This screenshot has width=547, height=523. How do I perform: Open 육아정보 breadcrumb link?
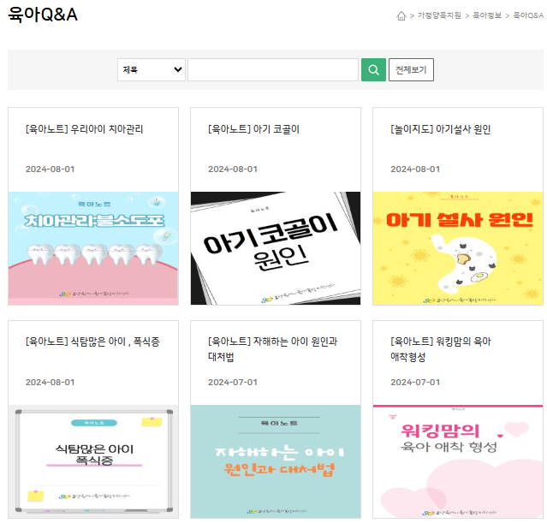487,15
